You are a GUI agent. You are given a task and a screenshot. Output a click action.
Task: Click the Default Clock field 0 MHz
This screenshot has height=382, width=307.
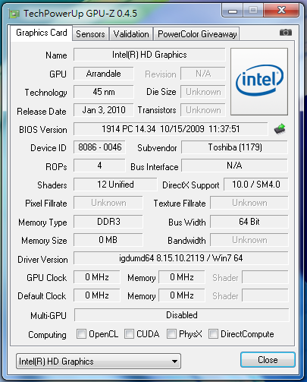pos(97,295)
